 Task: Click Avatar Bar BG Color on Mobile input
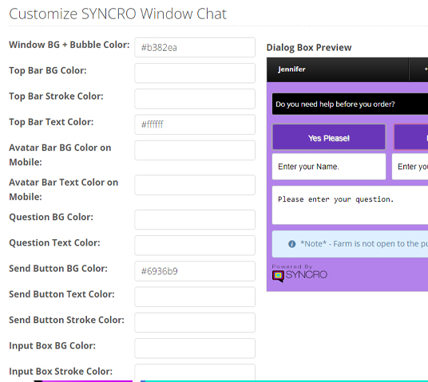(x=195, y=150)
